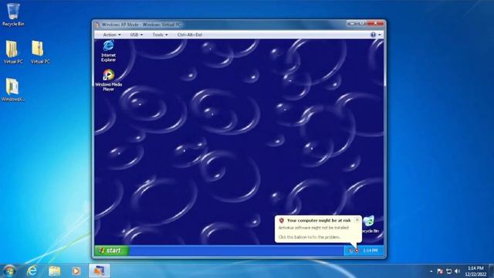The width and height of the screenshot is (494, 278).
Task: Open Windows Explorer from taskbar
Action: [x=55, y=271]
